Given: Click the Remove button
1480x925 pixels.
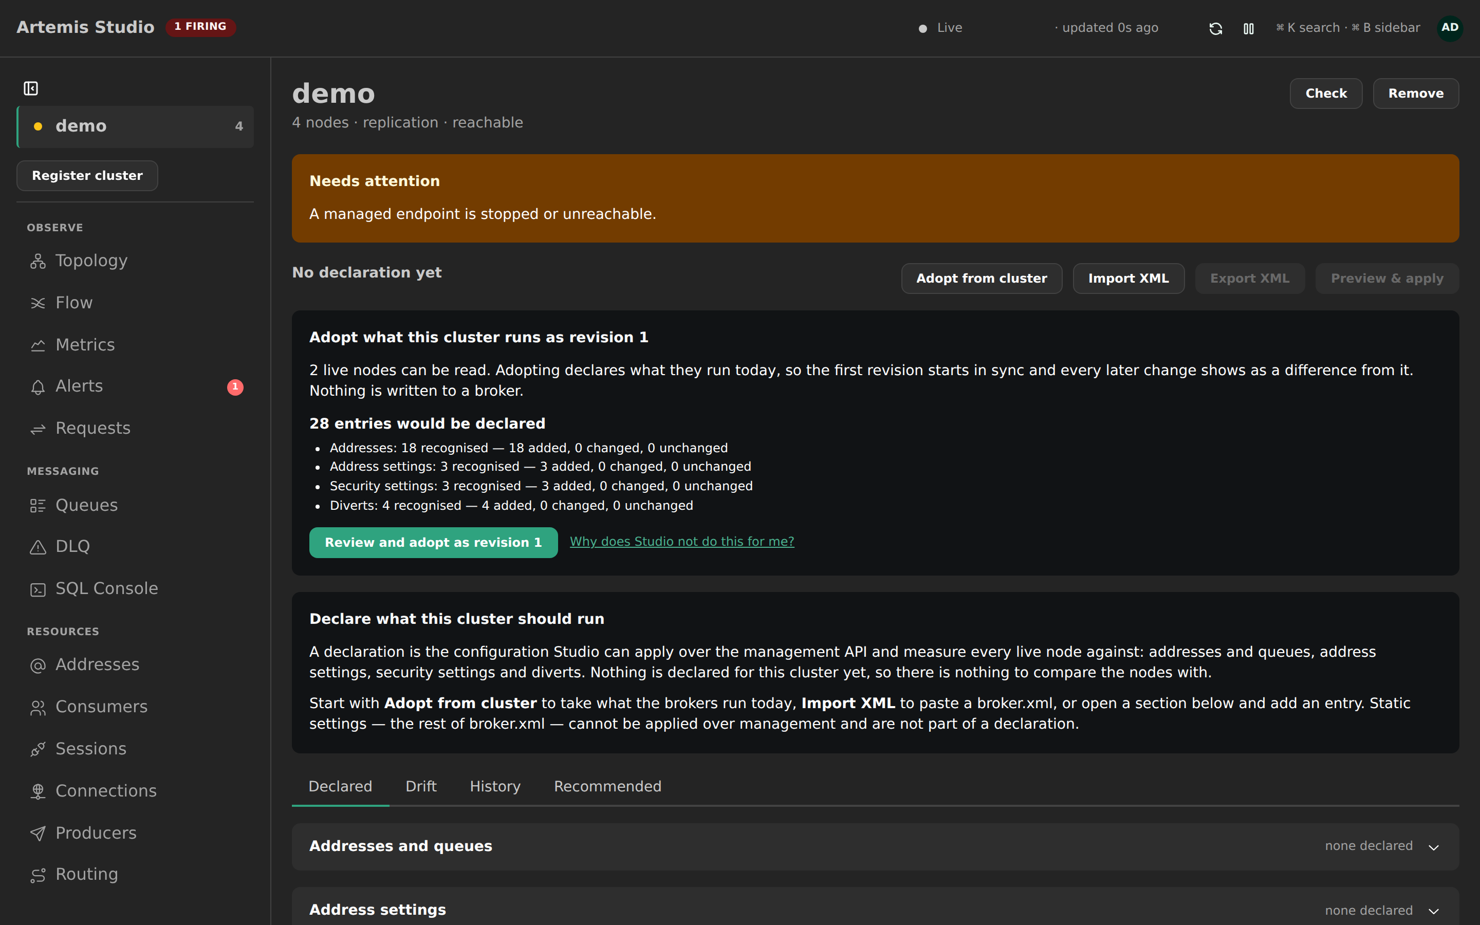Looking at the screenshot, I should coord(1416,94).
